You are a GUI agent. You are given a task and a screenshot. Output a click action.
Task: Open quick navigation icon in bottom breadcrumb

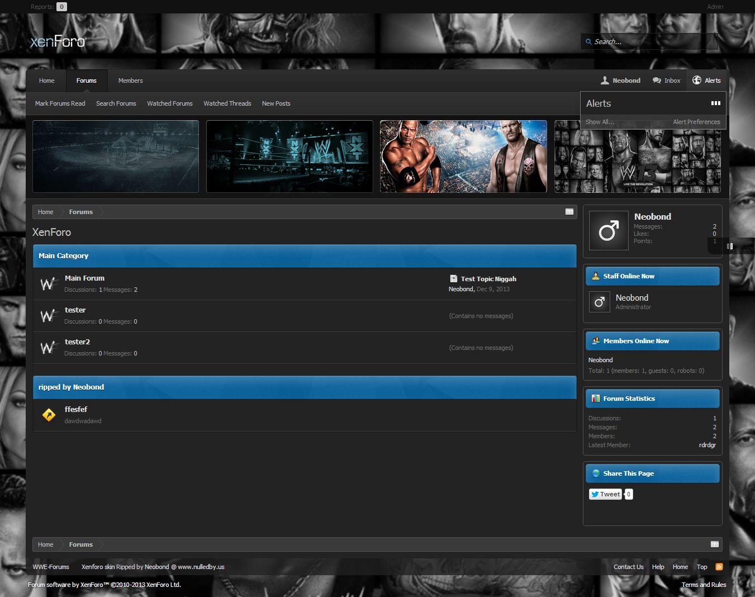(x=714, y=544)
